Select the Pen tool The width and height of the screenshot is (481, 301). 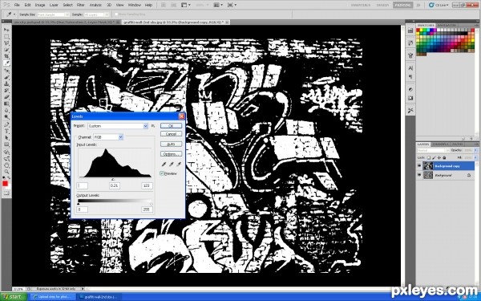point(6,124)
